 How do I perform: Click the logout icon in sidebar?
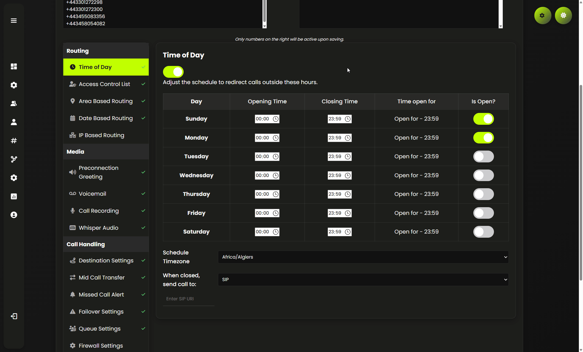click(x=14, y=316)
